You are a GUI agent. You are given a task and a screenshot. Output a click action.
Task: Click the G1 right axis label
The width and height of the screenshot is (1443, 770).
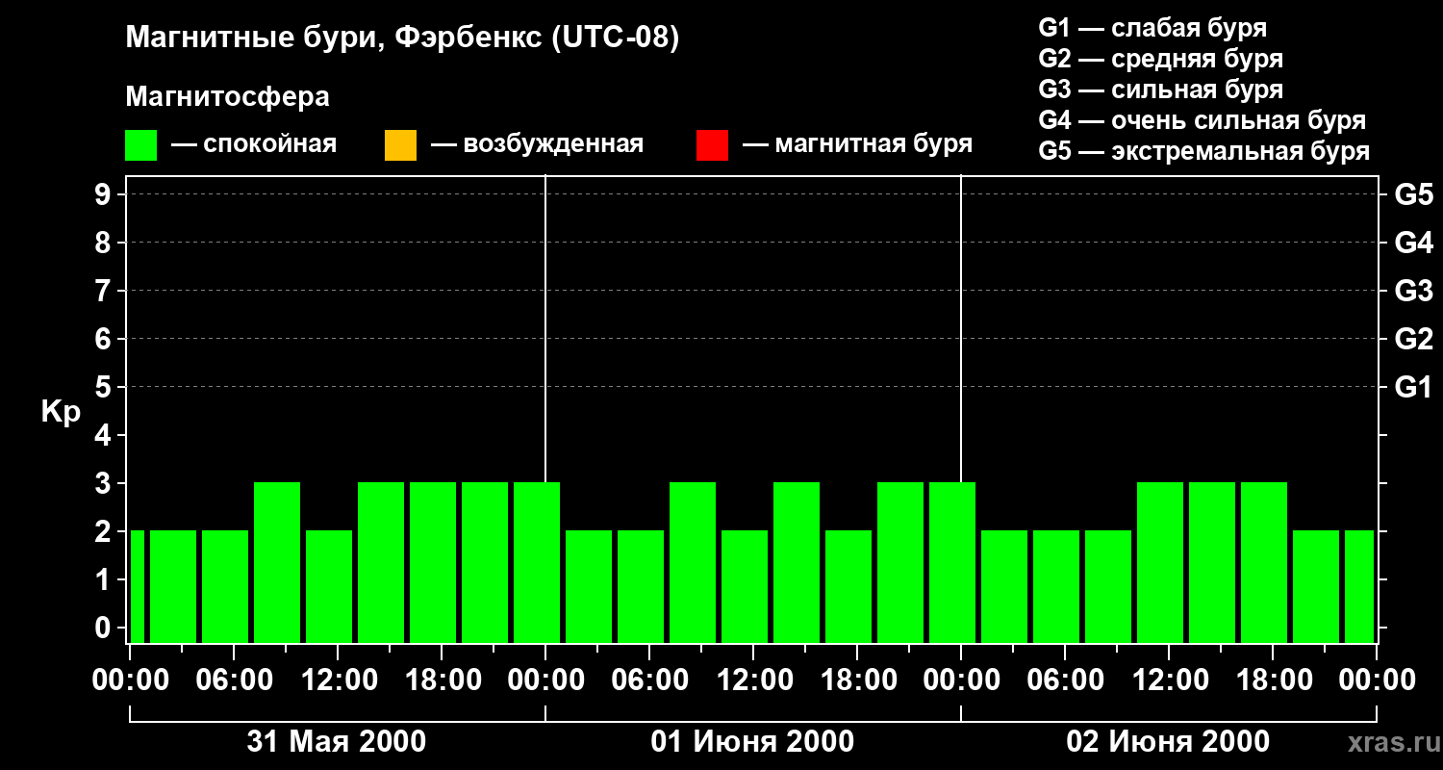1413,387
